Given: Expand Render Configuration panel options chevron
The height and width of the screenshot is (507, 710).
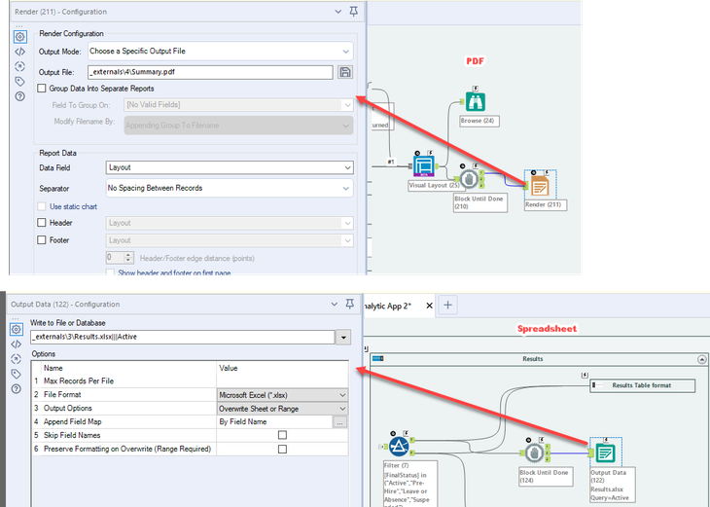Looking at the screenshot, I should pos(337,12).
